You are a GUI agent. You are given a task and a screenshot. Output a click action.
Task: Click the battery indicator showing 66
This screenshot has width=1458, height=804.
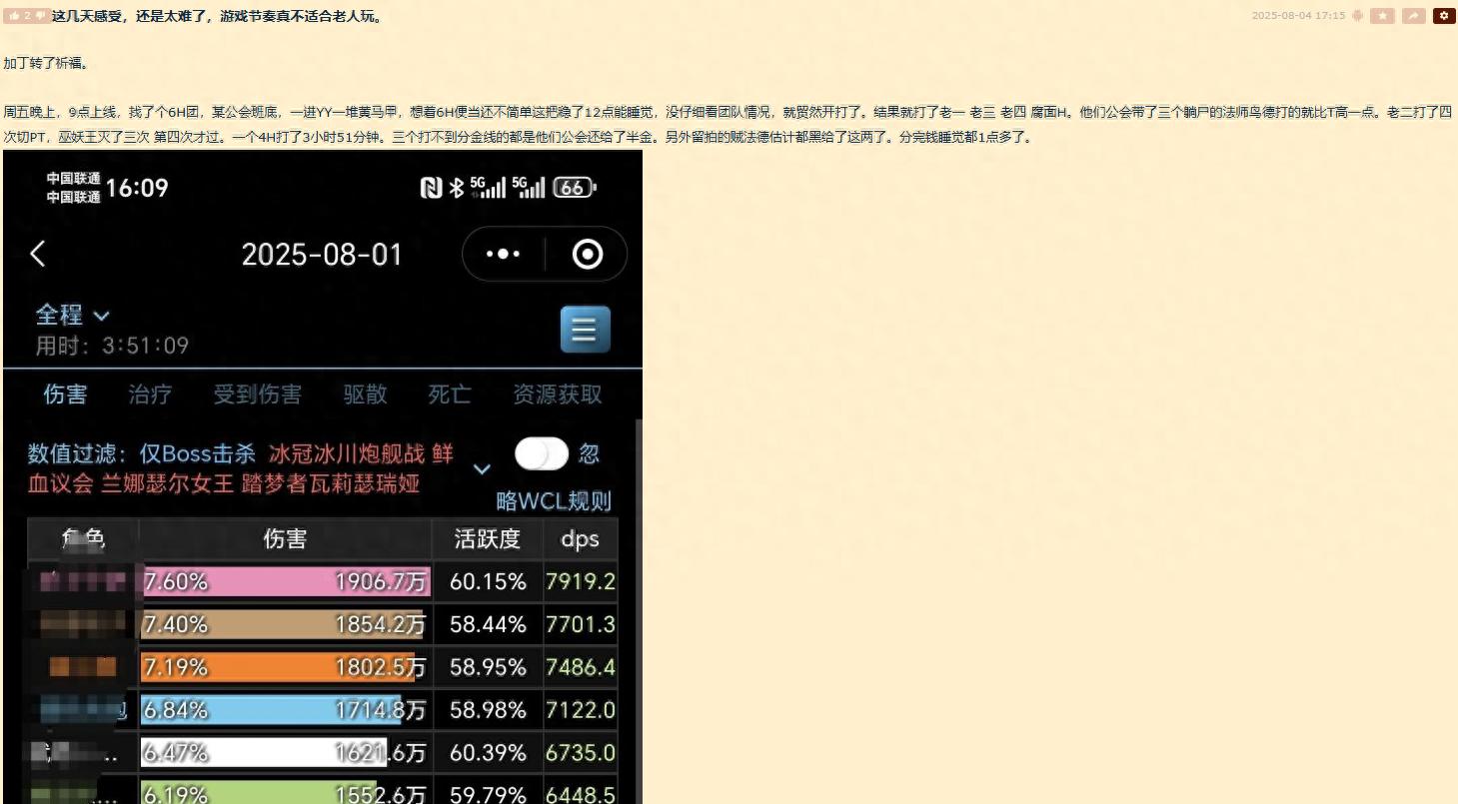(573, 187)
